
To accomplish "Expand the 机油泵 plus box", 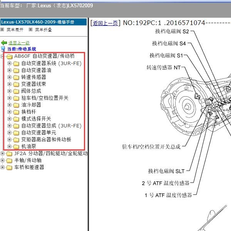I will 9,146.
